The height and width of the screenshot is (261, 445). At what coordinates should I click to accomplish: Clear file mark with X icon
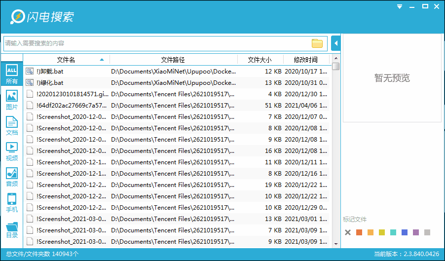348,233
